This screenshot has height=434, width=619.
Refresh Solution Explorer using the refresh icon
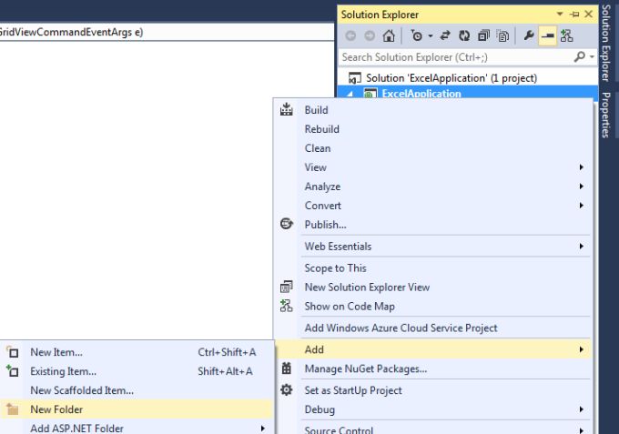coord(464,35)
